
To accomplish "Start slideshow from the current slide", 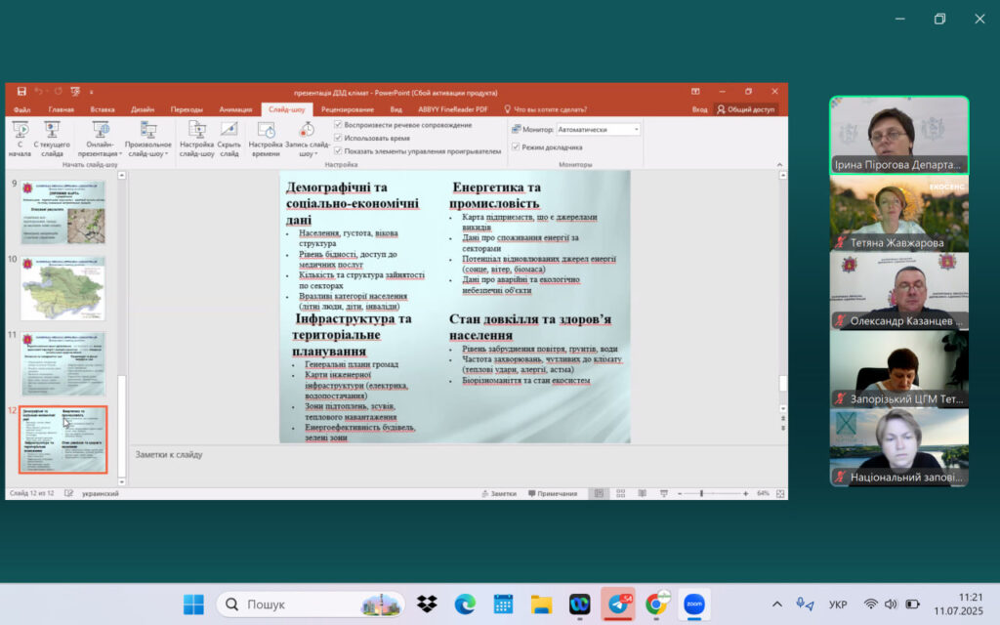I will (53, 138).
